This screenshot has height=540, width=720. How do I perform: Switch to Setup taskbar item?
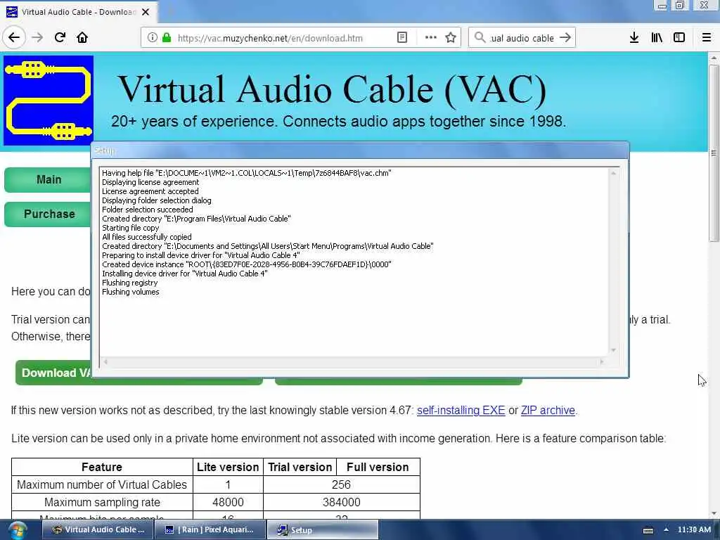click(x=323, y=530)
